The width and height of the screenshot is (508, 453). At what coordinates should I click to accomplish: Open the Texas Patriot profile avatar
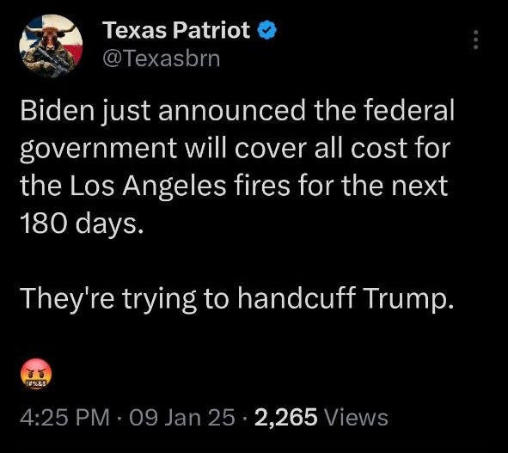(51, 46)
